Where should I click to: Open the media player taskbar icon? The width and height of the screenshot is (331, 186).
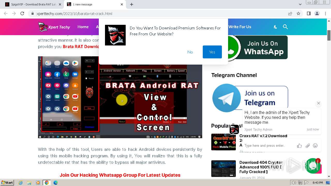[x=38, y=183]
